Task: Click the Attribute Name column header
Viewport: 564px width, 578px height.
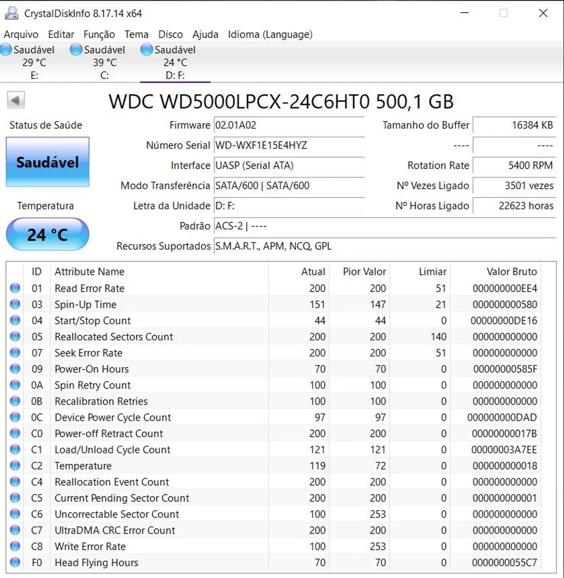Action: pyautogui.click(x=159, y=271)
